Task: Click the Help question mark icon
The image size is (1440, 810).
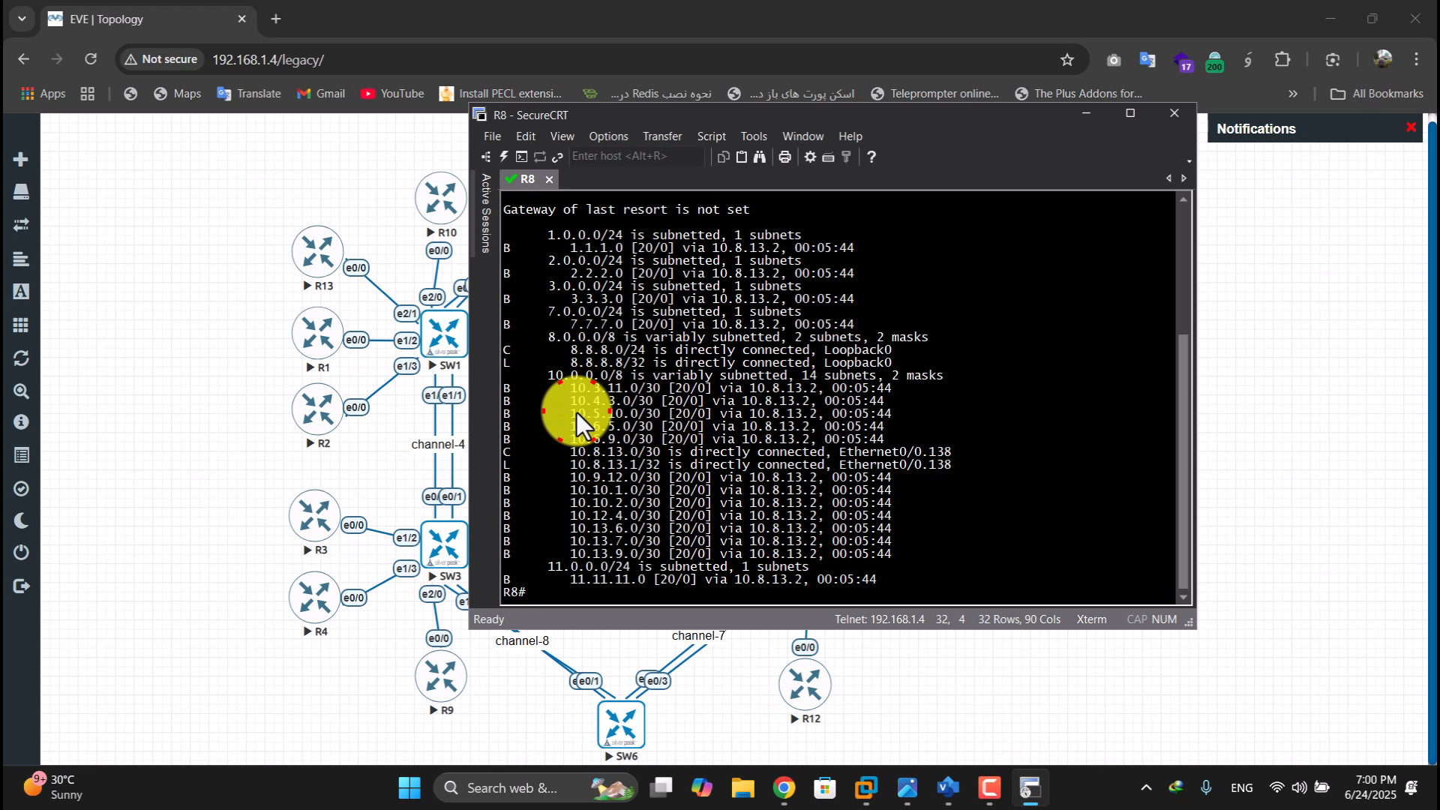Action: pos(871,157)
